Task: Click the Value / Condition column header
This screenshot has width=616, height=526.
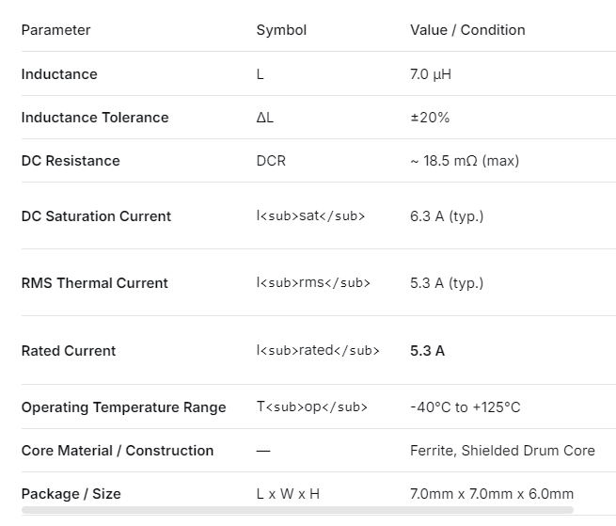Action: (x=467, y=30)
